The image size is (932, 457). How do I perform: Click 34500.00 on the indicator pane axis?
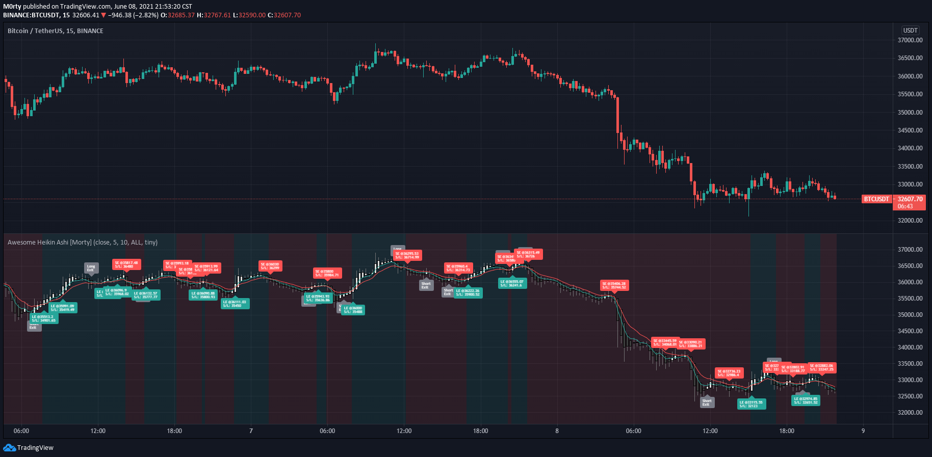910,331
